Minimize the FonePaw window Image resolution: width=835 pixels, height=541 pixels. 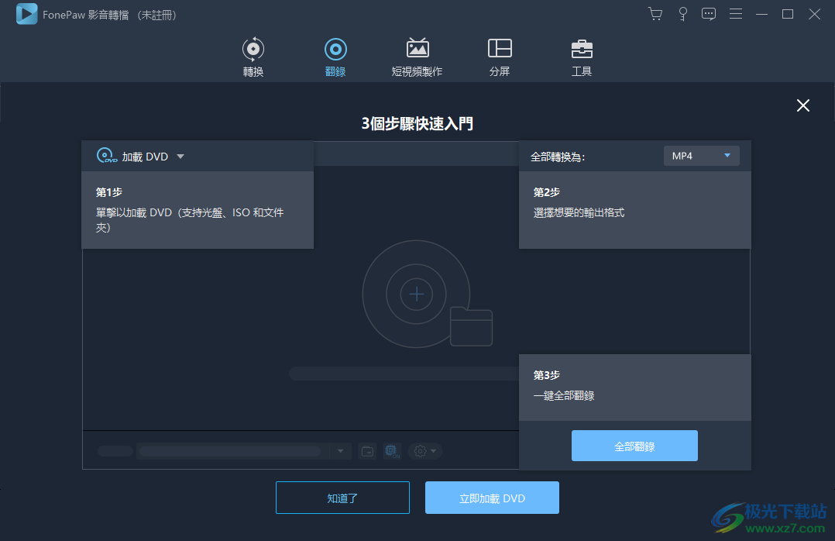(x=761, y=15)
